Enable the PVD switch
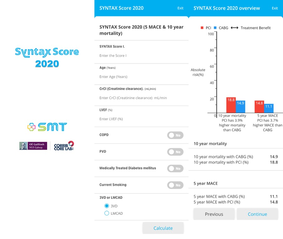The image size is (283, 239). point(175,152)
